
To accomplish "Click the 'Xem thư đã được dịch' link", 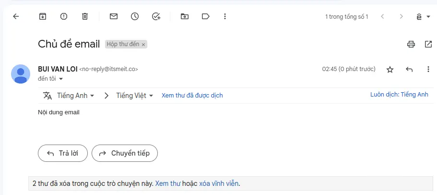I will [x=192, y=96].
